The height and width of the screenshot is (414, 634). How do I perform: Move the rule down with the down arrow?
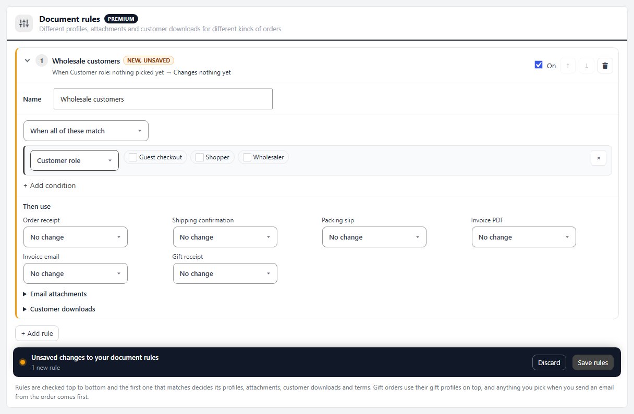587,66
